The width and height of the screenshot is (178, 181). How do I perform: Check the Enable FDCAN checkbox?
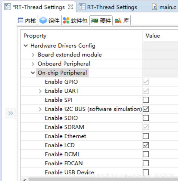146,163
